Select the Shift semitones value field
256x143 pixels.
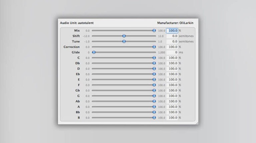click(172, 36)
